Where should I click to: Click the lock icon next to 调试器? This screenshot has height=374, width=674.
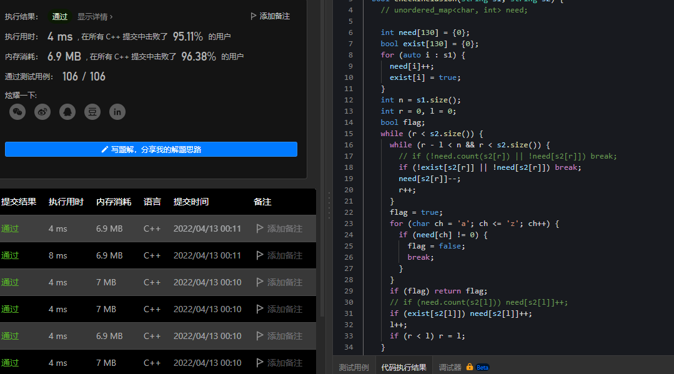pos(469,367)
